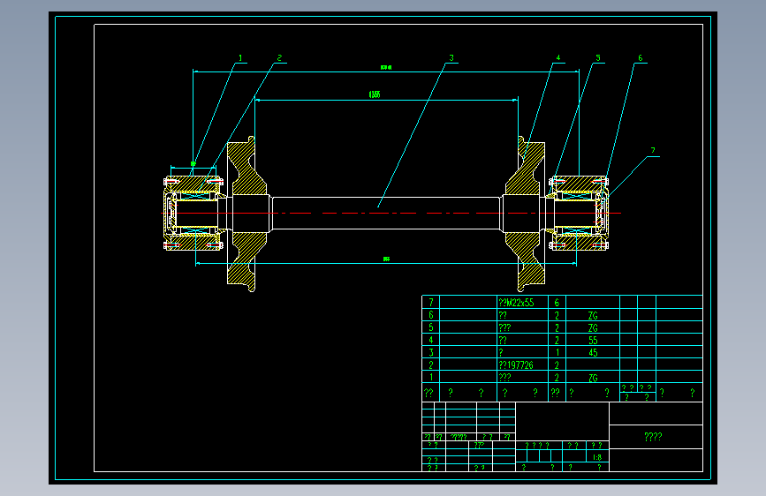
Task: Select the "????" drawing title in the title block
Action: [653, 437]
